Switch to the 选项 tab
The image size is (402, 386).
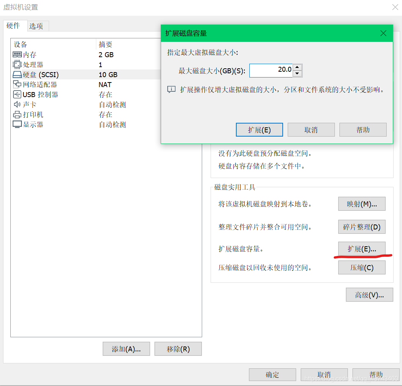point(38,26)
